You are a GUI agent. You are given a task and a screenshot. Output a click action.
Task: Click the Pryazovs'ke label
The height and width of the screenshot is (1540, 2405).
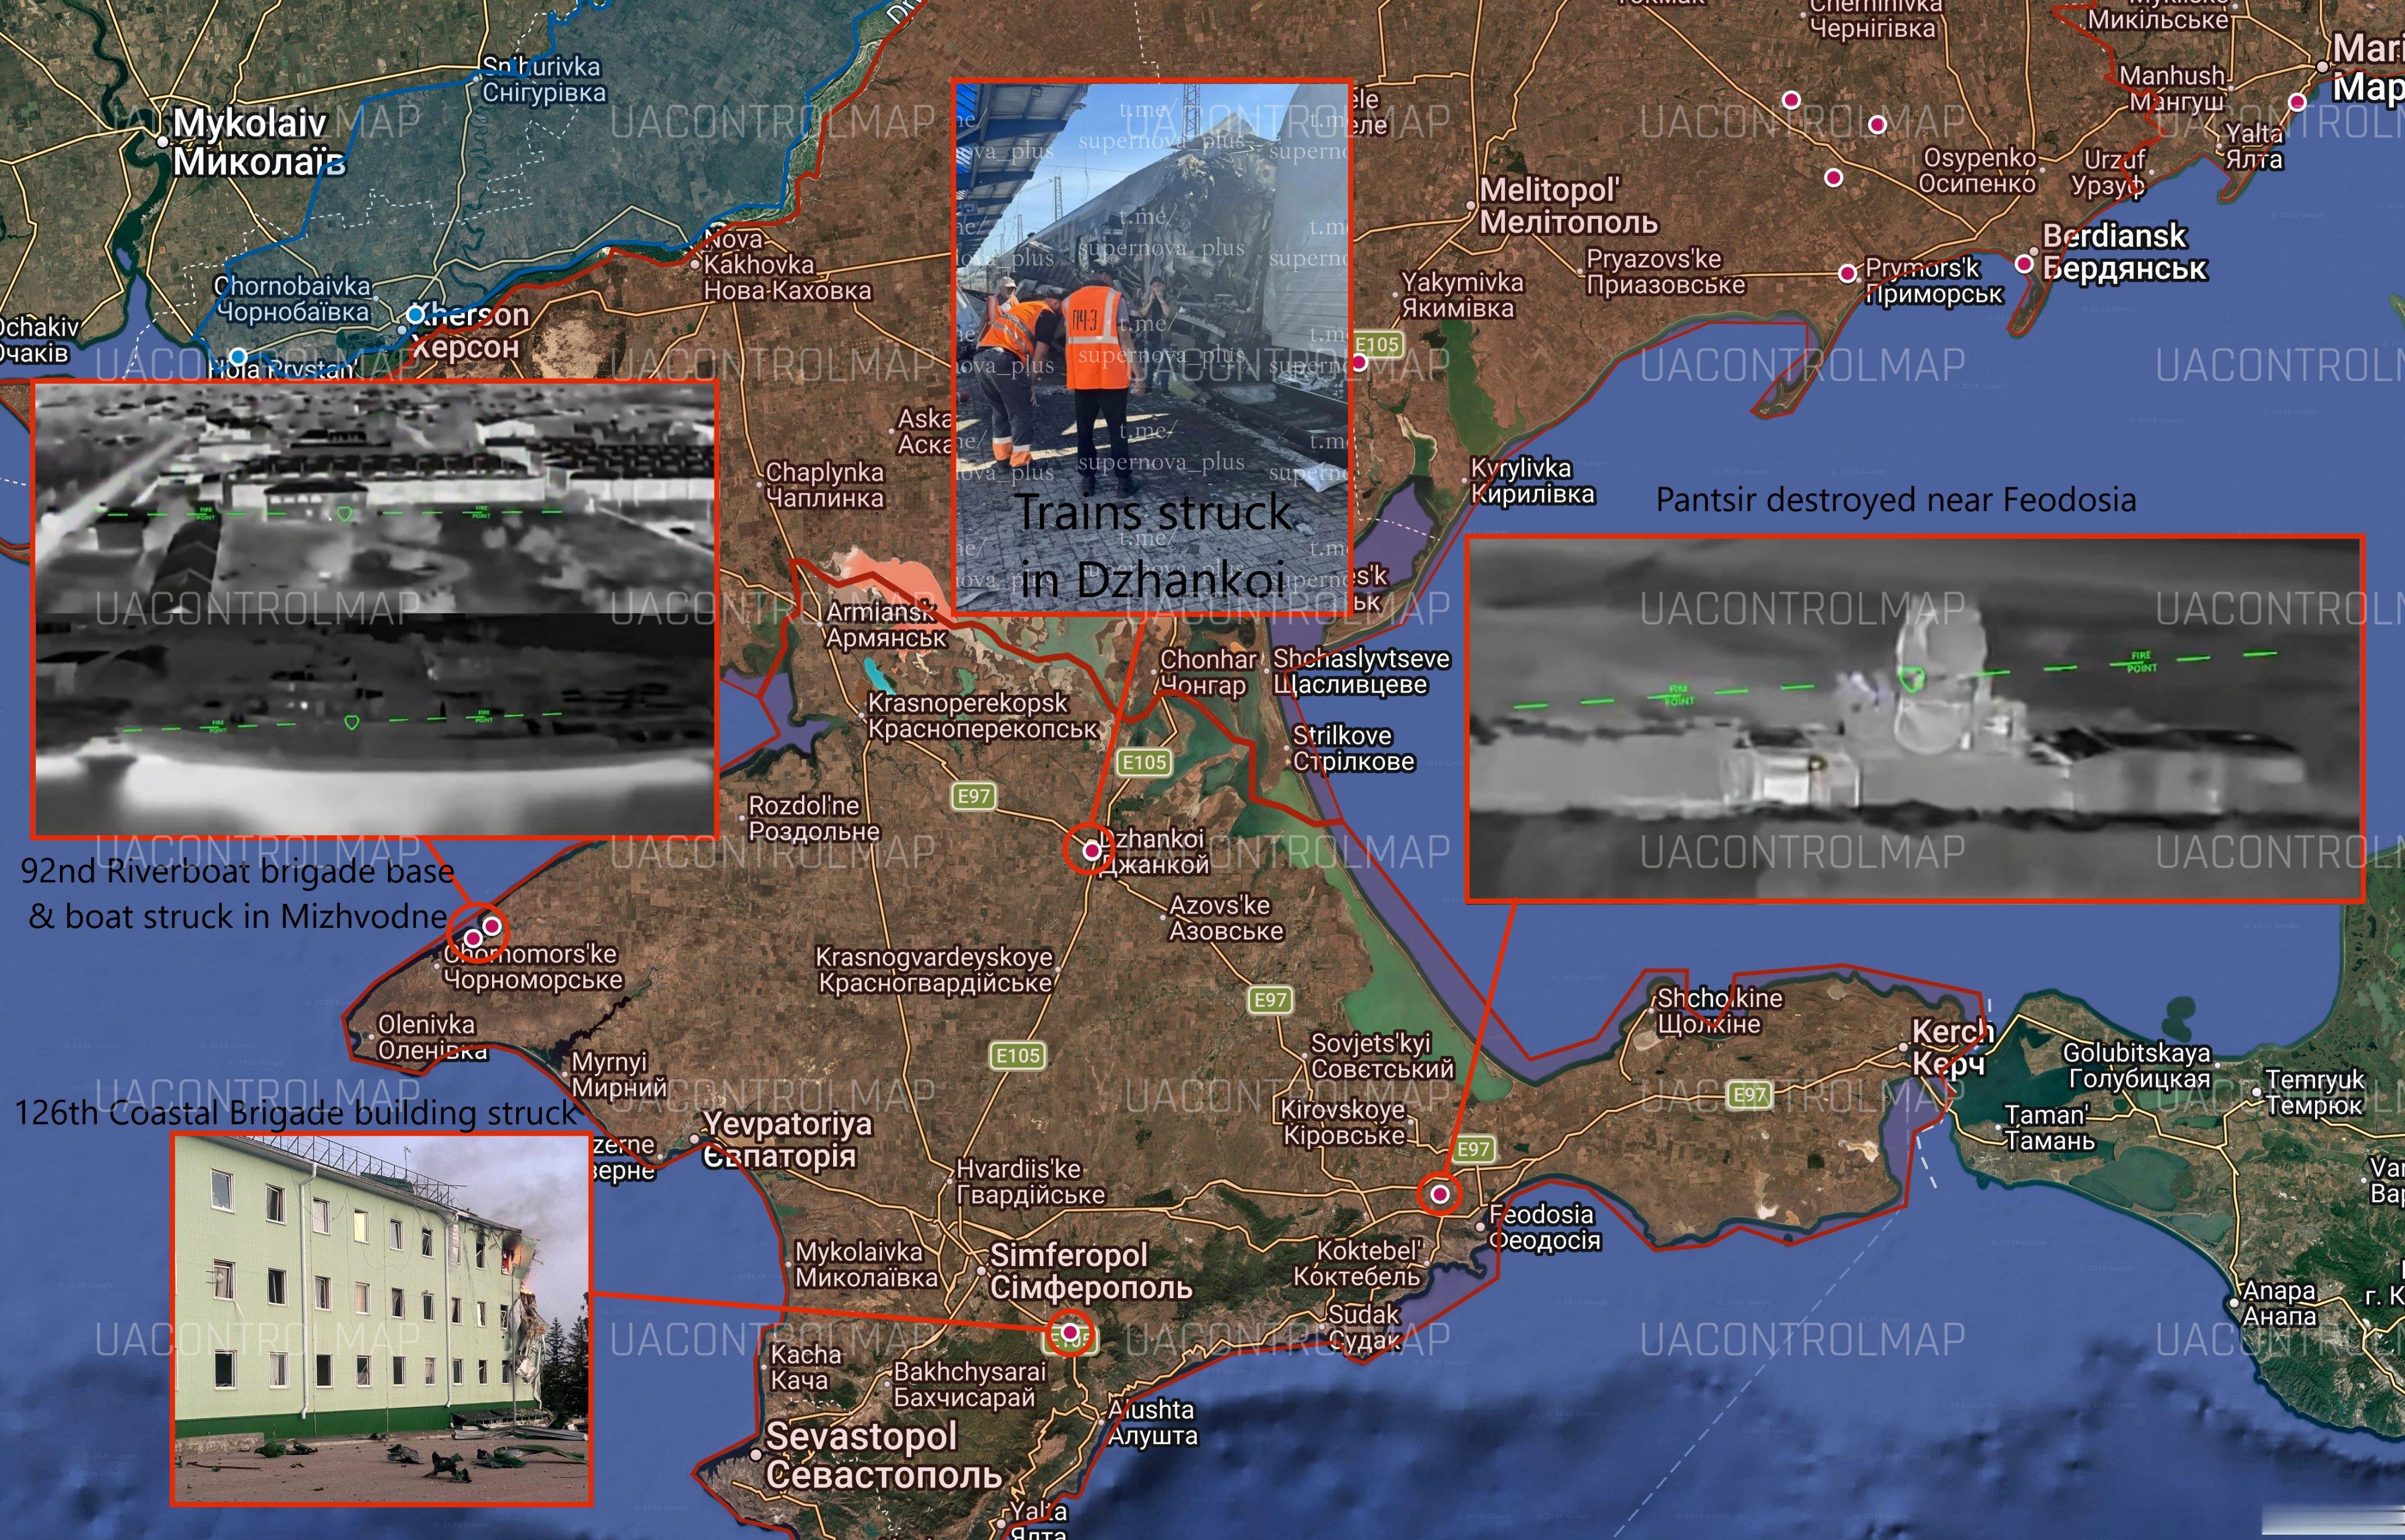click(1666, 272)
